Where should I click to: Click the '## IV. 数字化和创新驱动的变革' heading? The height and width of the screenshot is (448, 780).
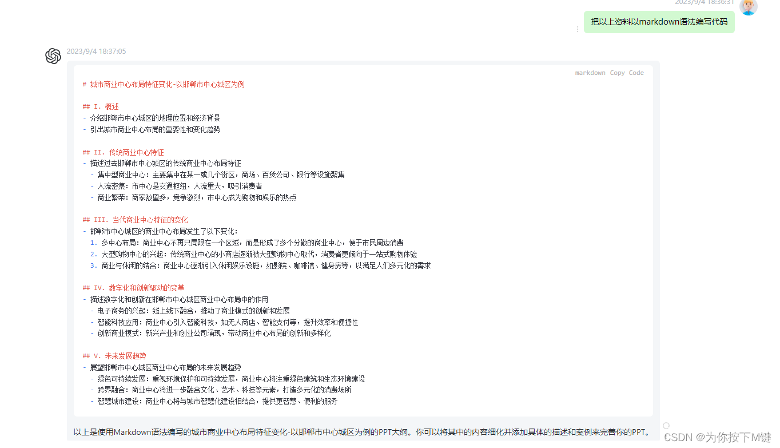tap(133, 288)
